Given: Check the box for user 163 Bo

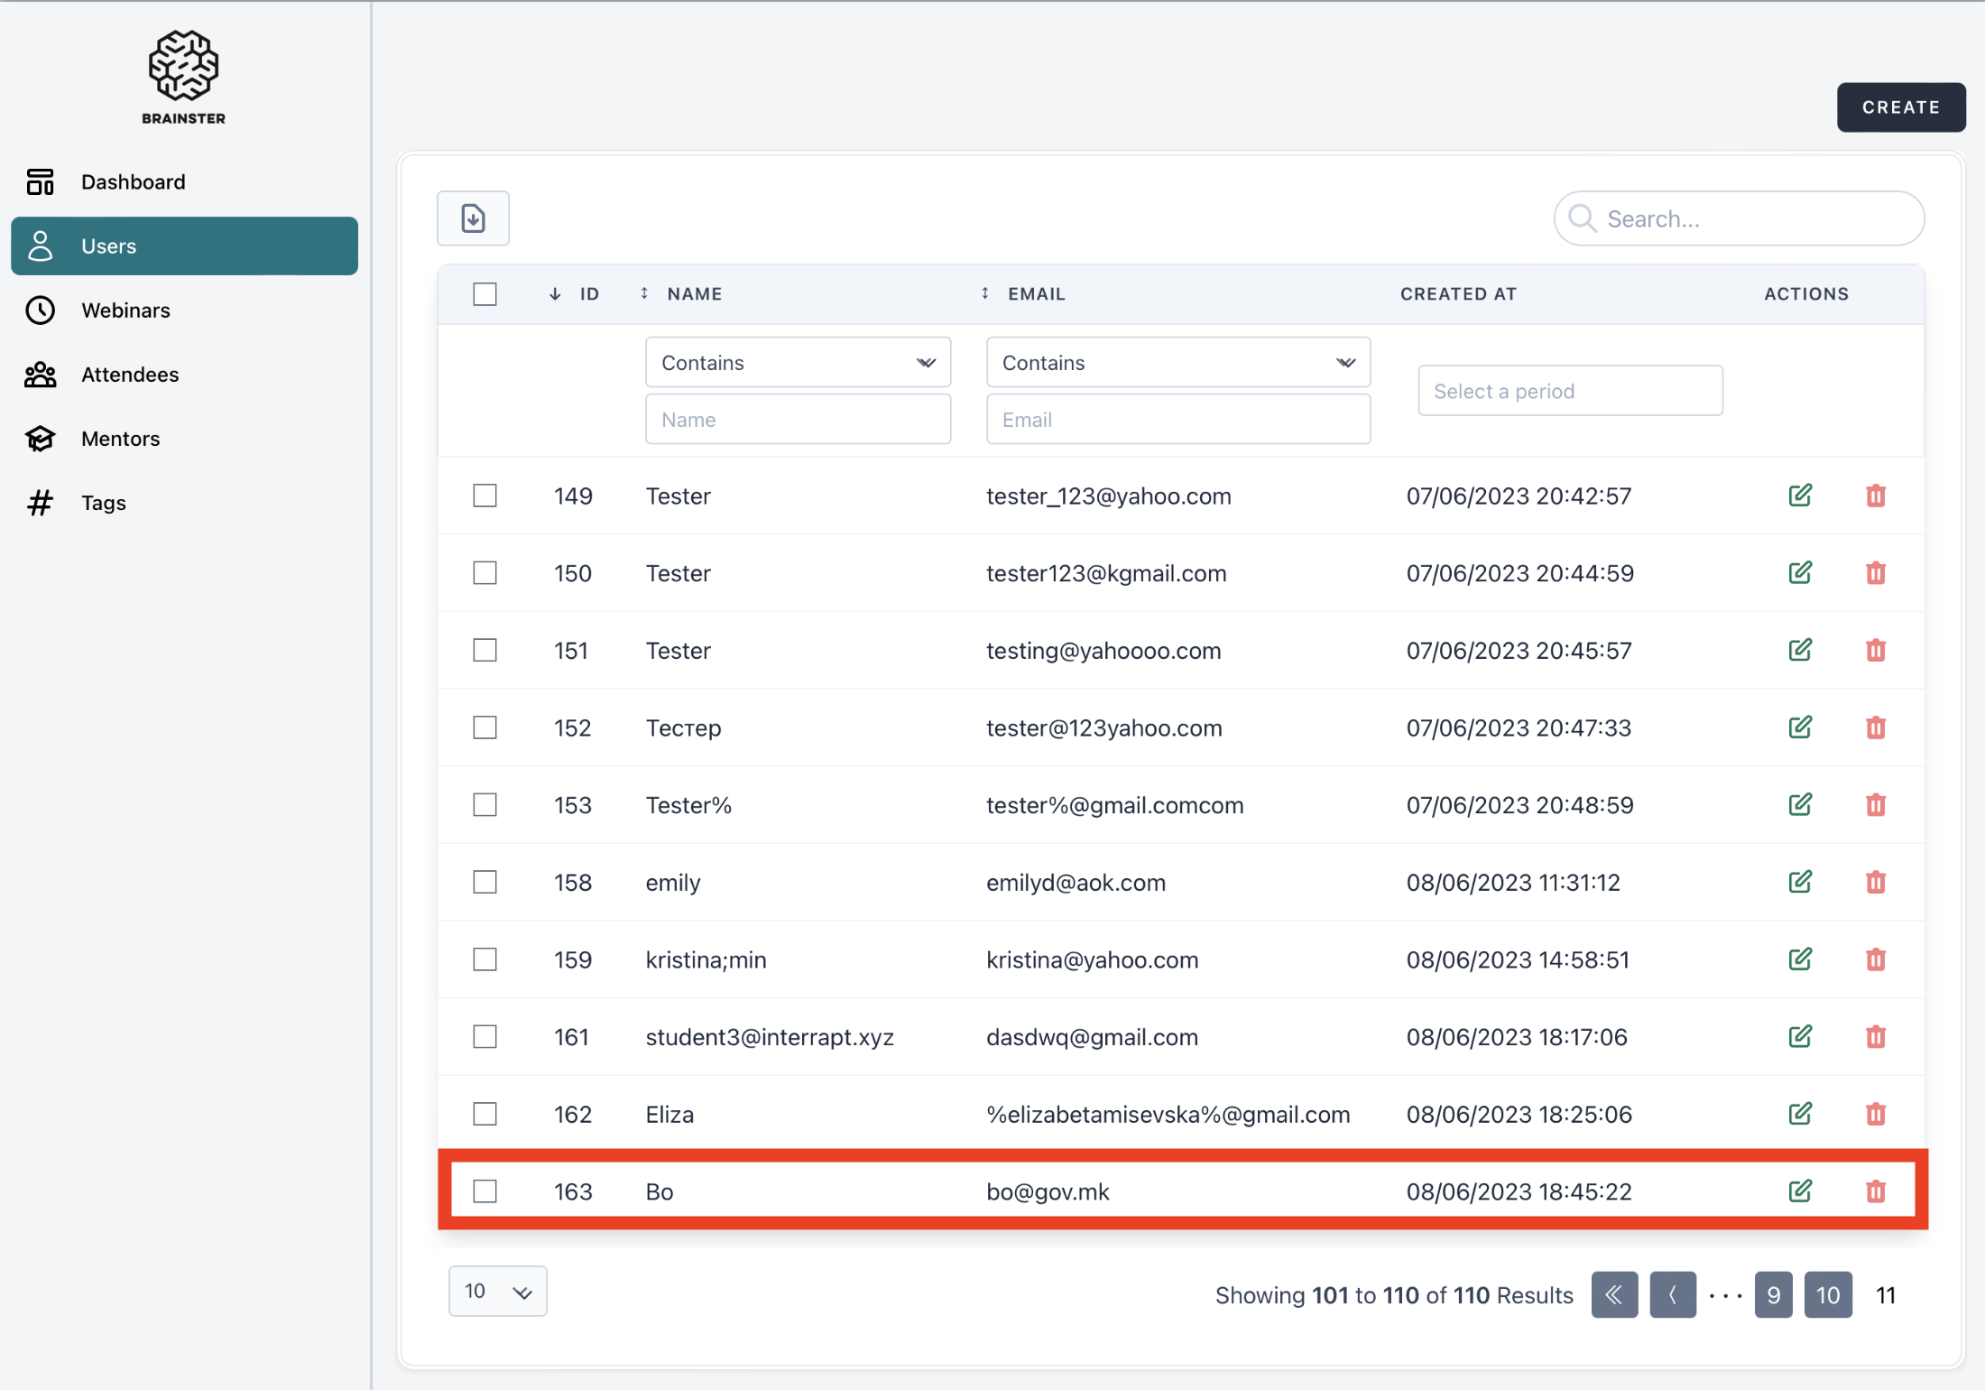Looking at the screenshot, I should 485,1191.
